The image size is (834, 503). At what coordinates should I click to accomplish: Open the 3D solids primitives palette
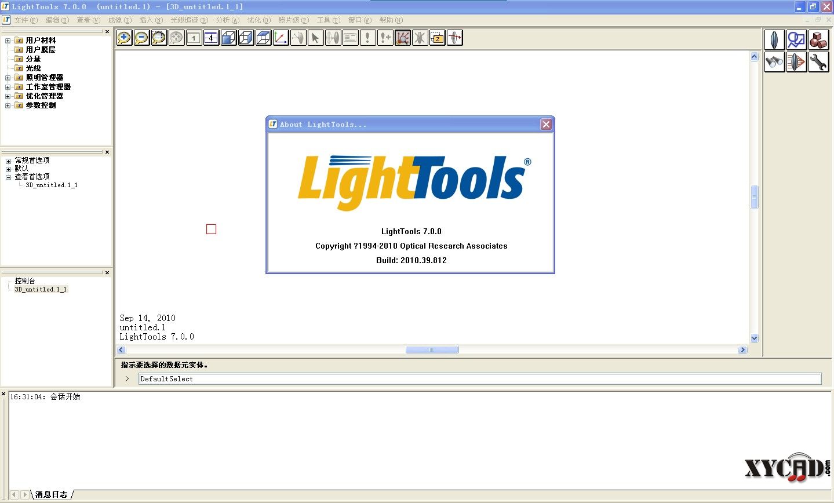(818, 40)
